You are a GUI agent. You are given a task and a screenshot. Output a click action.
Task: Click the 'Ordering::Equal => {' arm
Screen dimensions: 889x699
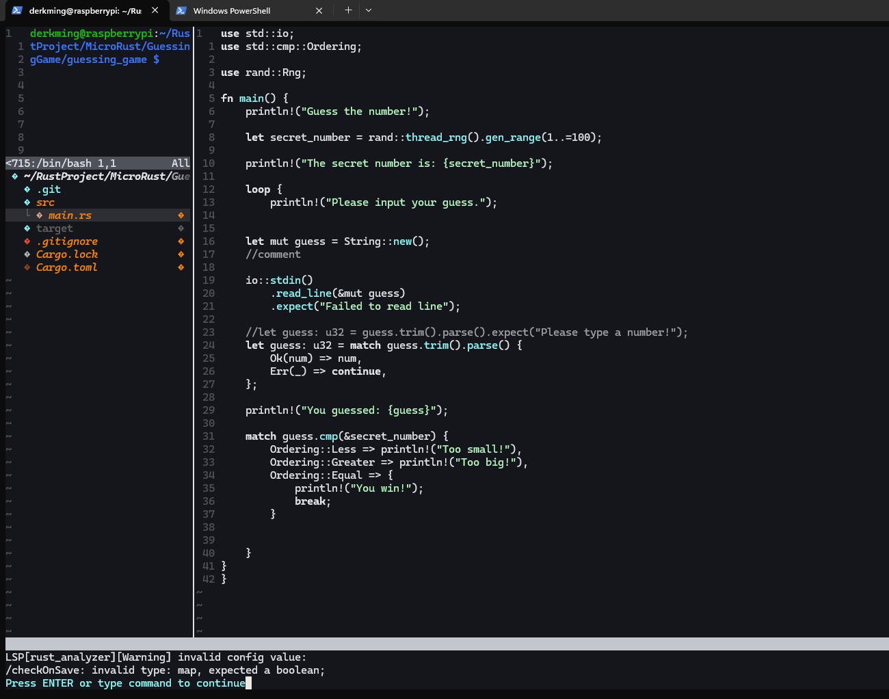[332, 475]
